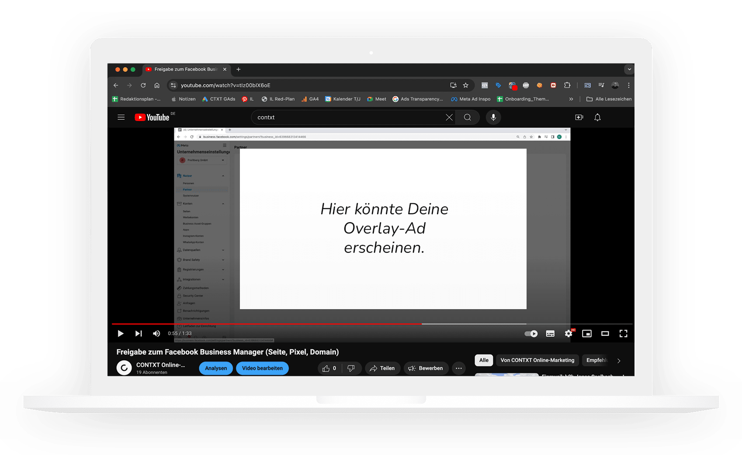Open a new browser tab

(x=238, y=69)
